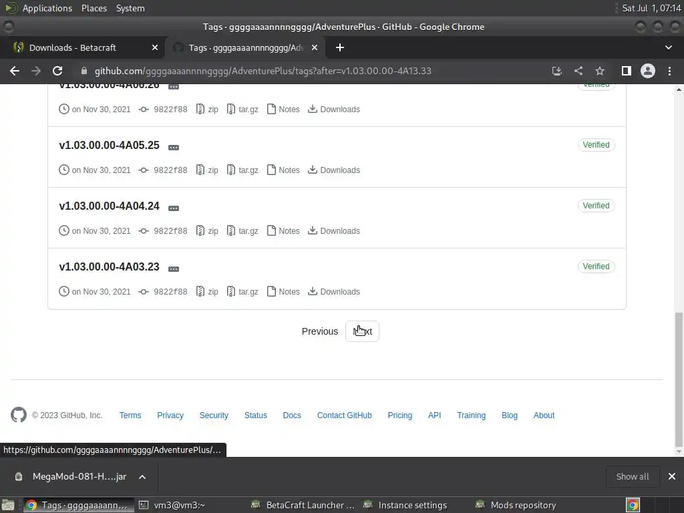Expand the ellipsis for tag 4A03.23

point(174,269)
